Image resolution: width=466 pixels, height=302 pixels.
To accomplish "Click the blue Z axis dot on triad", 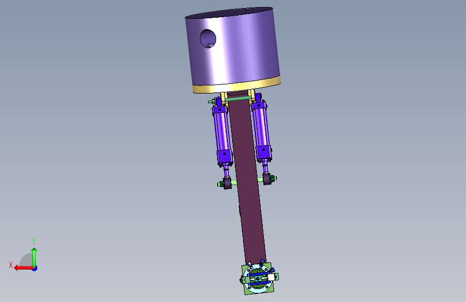I will pyautogui.click(x=34, y=268).
